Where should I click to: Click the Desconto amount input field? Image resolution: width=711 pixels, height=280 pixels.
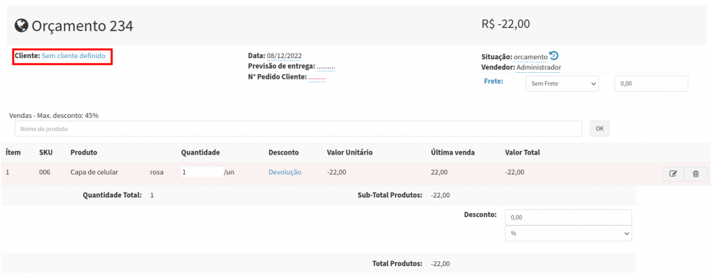[568, 217]
